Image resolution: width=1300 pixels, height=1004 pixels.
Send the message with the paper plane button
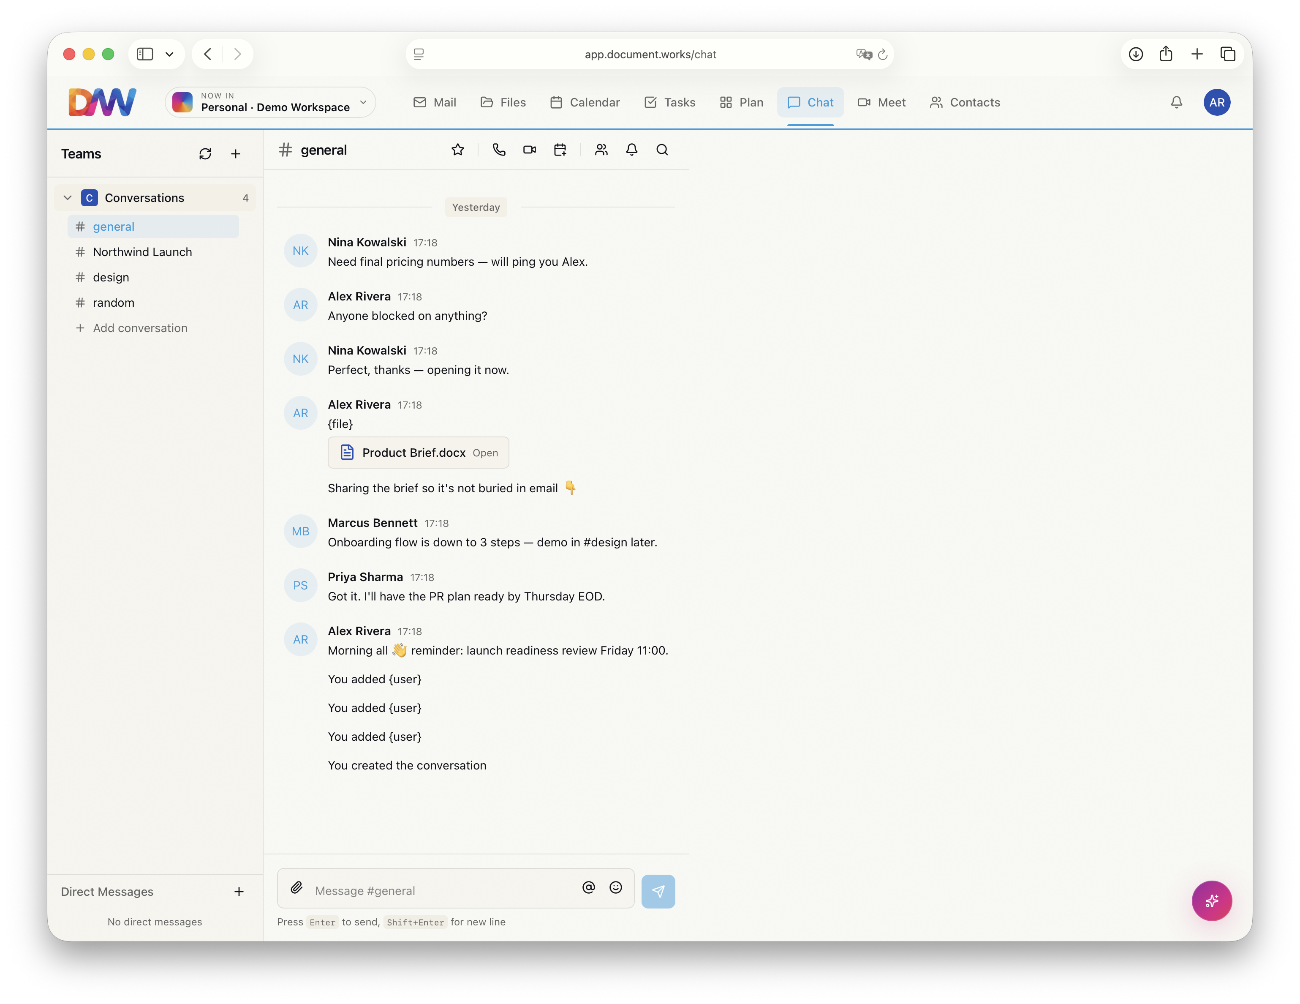point(658,892)
